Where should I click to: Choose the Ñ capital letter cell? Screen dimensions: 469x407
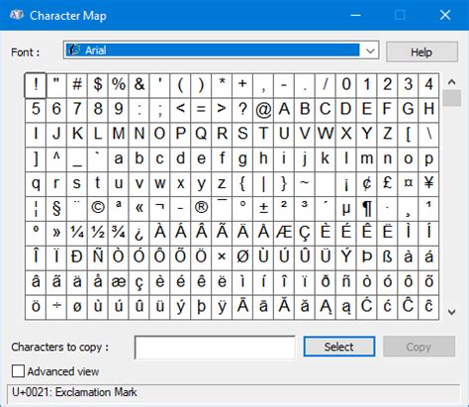click(98, 257)
